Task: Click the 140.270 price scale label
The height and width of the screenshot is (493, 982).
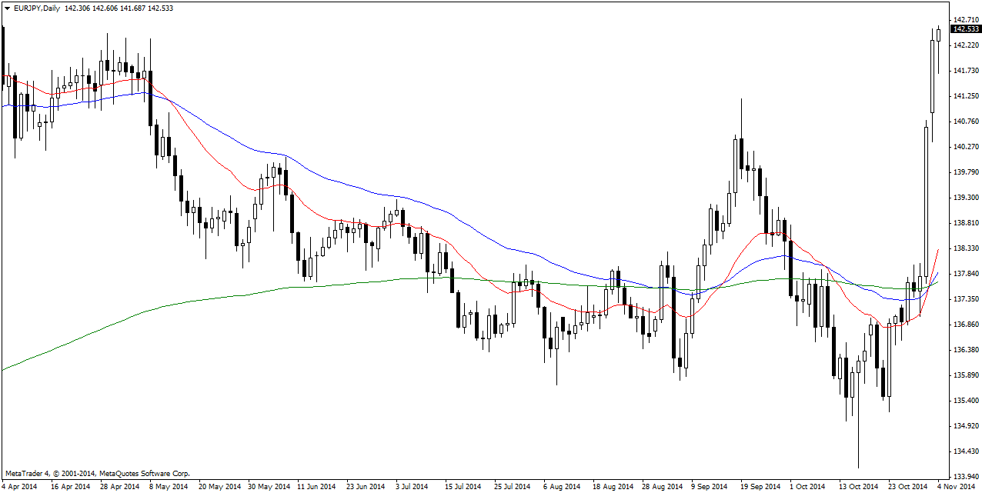Action: pos(967,146)
